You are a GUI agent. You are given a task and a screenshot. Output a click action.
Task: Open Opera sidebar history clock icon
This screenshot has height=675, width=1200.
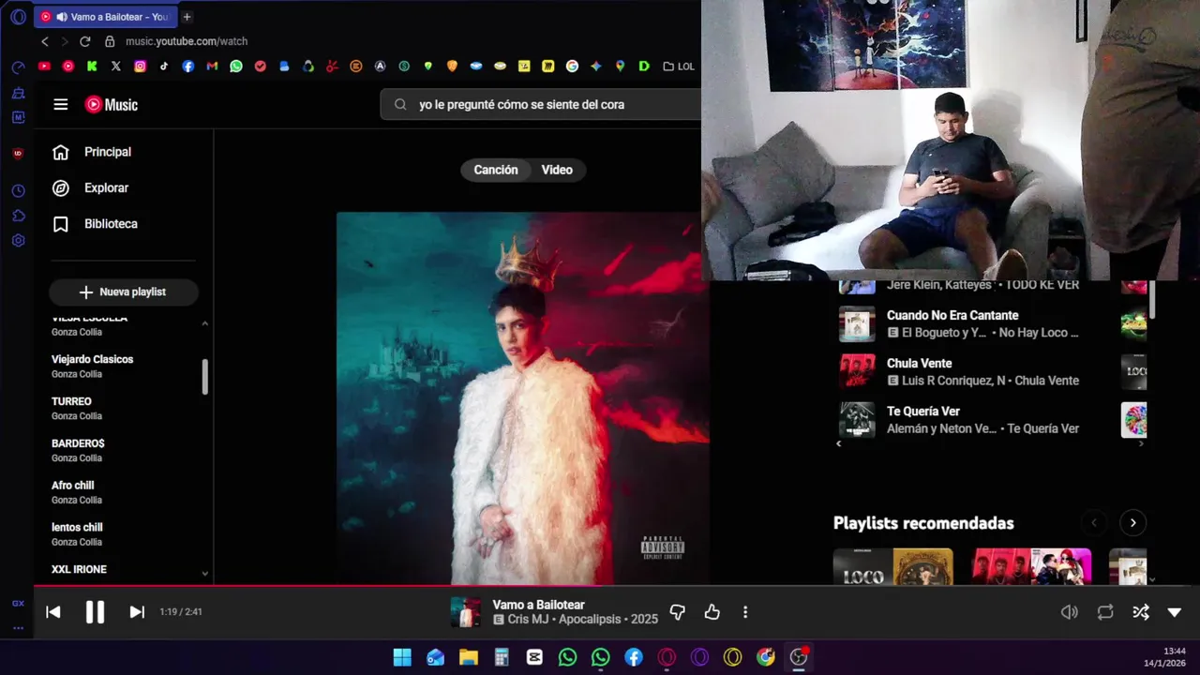coord(18,191)
